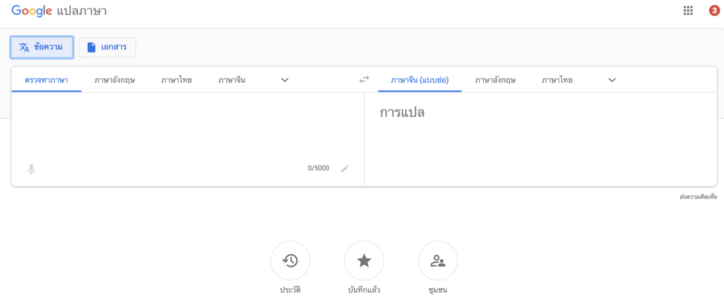Choose source language ภาษาไทย tab
Image resolution: width=724 pixels, height=302 pixels.
176,80
